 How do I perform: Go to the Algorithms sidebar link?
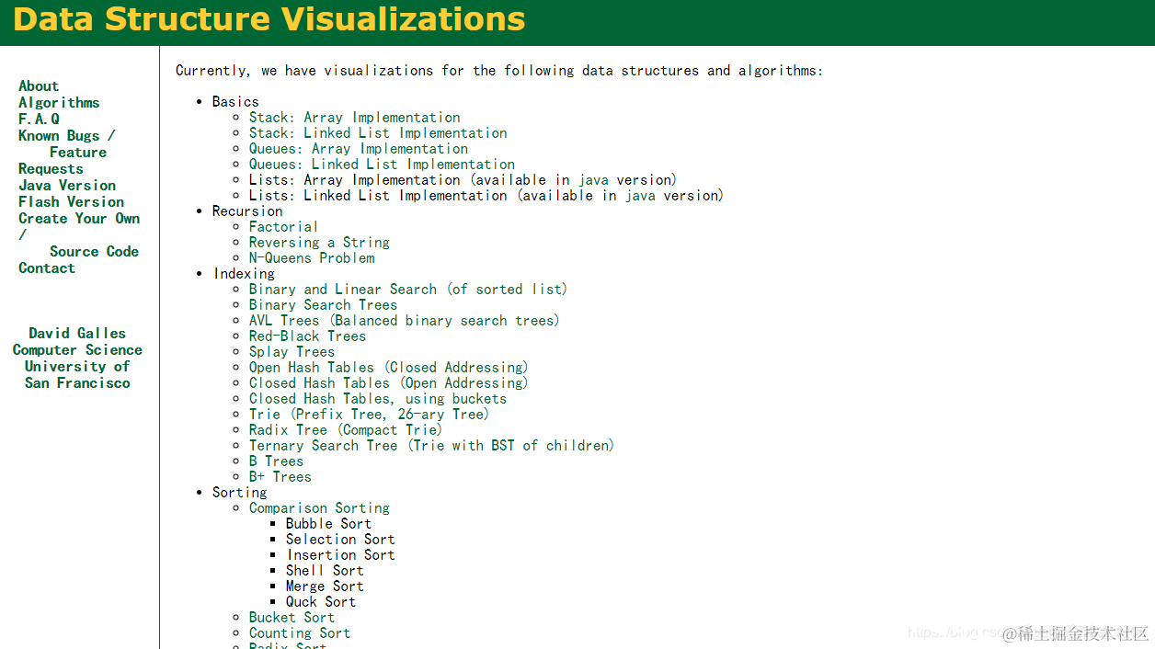coord(59,103)
